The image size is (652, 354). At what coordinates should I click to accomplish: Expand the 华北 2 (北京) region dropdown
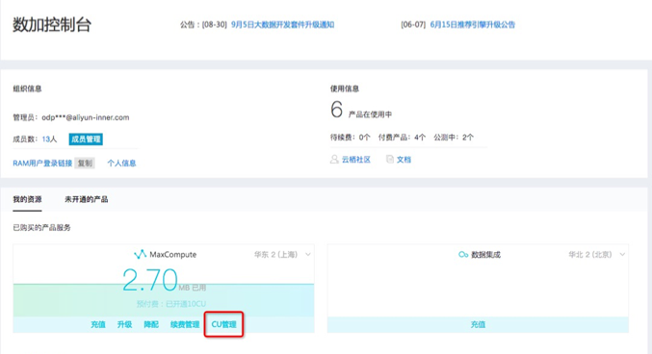click(622, 254)
